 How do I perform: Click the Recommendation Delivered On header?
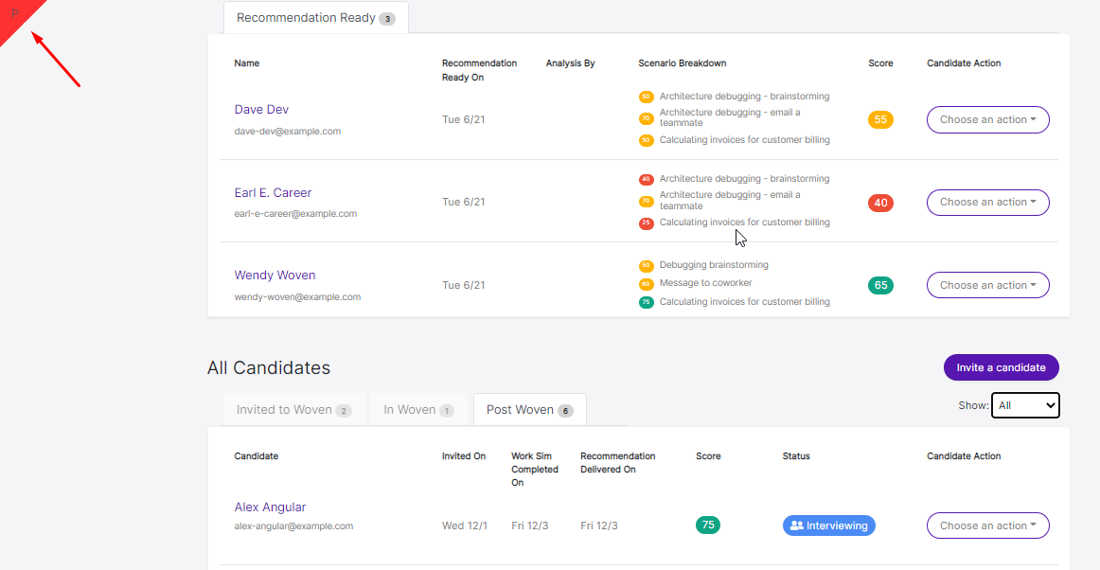point(618,463)
